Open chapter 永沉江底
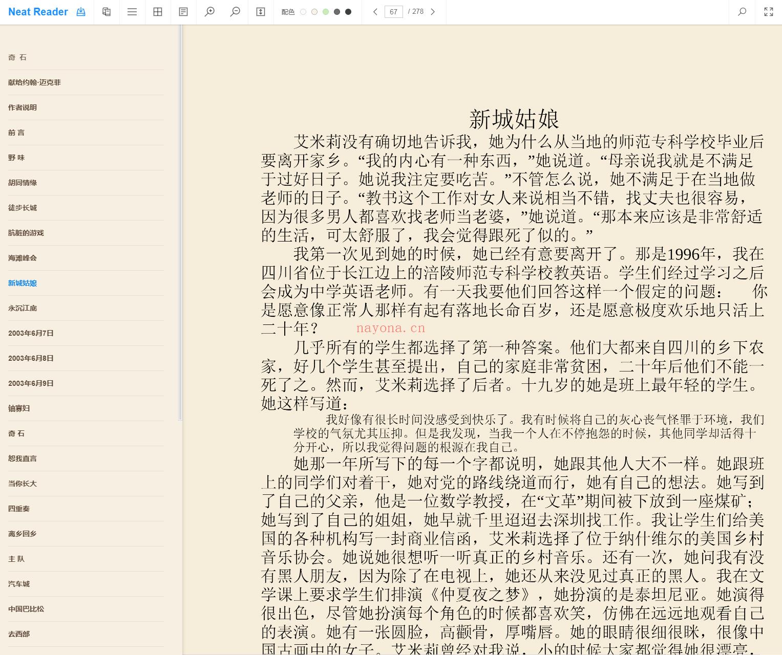This screenshot has height=655, width=782. 23,308
